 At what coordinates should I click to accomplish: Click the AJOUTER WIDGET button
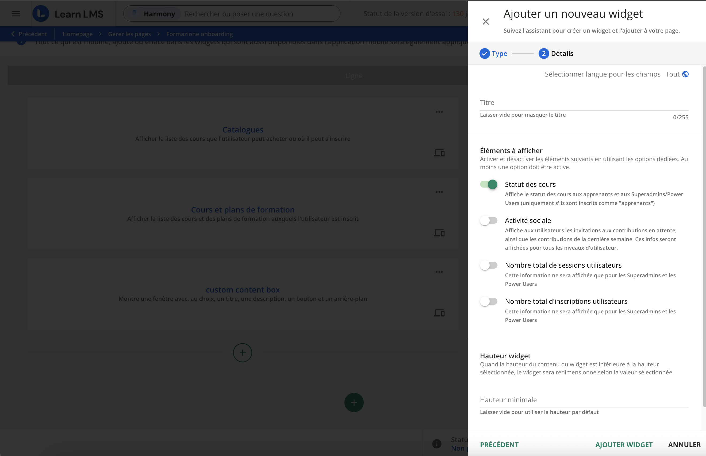tap(624, 444)
